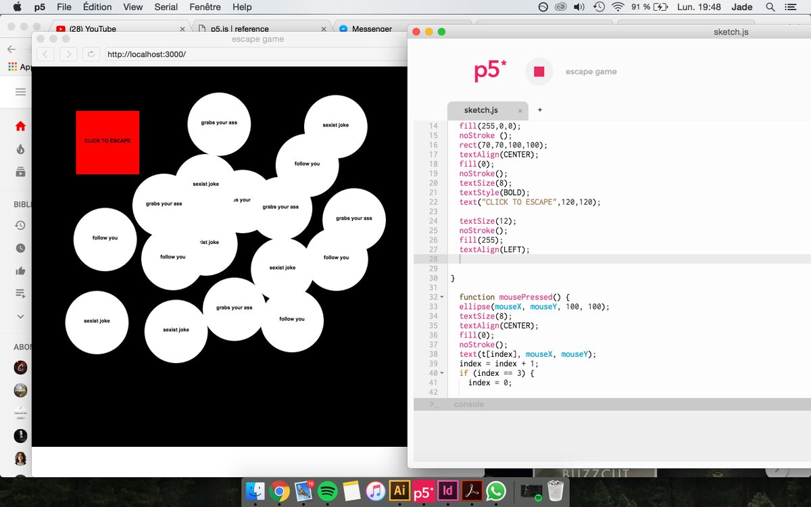The width and height of the screenshot is (811, 507).
Task: Reload the escape game page
Action: (x=91, y=54)
